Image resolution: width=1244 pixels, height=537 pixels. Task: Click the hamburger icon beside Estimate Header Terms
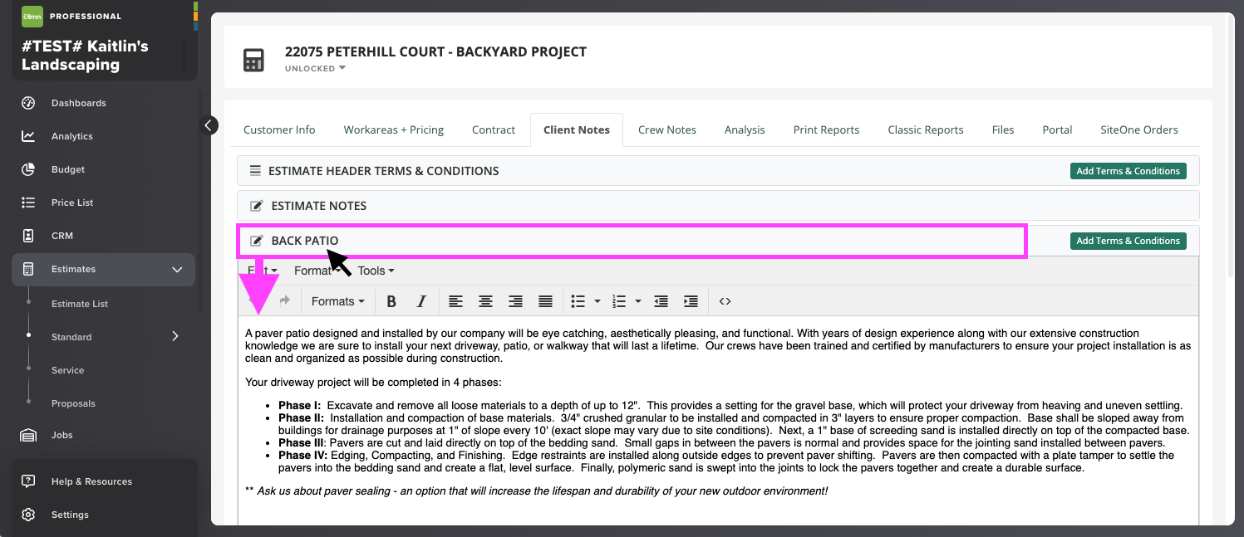256,171
